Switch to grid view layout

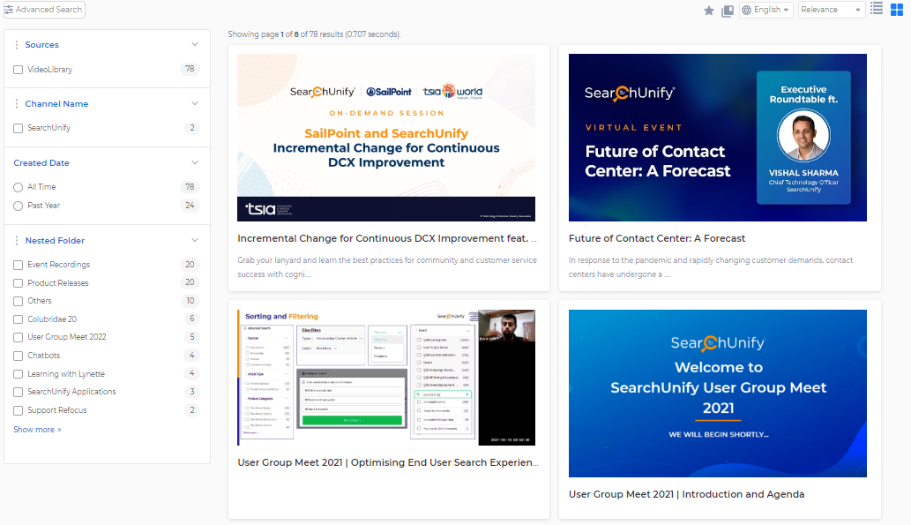coord(896,10)
